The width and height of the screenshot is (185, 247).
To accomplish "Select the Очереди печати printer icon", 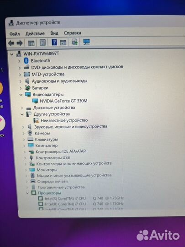I will point(33,181).
